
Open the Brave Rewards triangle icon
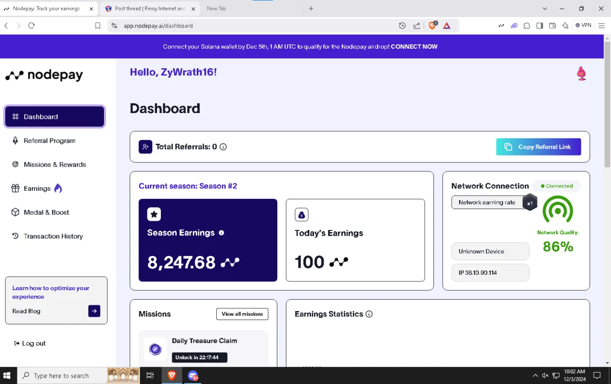click(447, 26)
